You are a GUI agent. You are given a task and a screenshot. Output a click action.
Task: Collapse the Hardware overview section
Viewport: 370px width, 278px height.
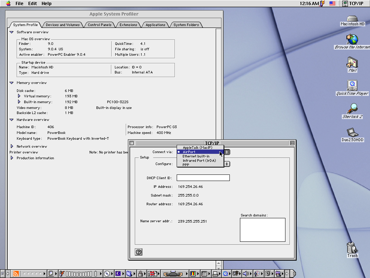click(x=11, y=119)
